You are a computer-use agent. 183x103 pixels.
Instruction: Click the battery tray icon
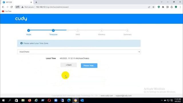(165, 100)
